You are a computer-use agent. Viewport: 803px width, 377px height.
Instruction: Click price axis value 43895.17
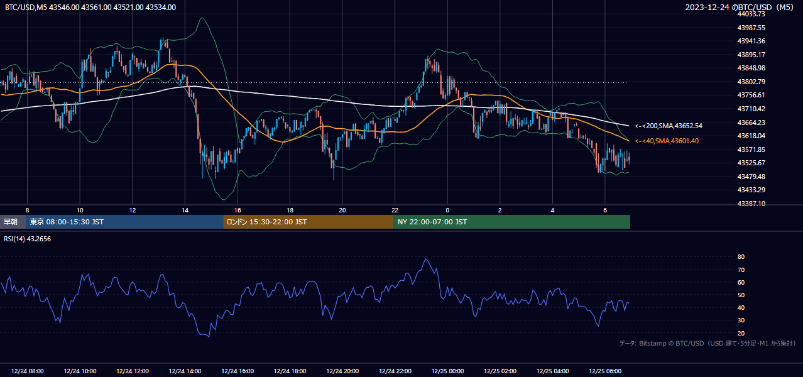751,55
